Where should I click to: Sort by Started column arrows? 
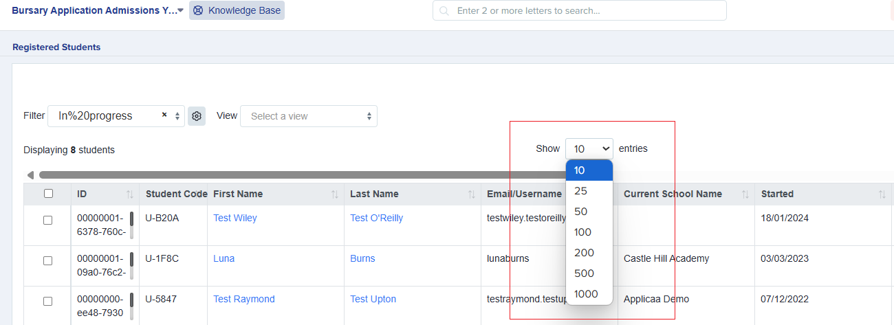point(882,194)
